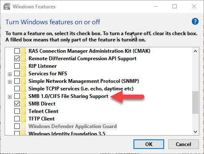
Task: Tick the Simple TCPIP services checkbox
Action: [17, 89]
